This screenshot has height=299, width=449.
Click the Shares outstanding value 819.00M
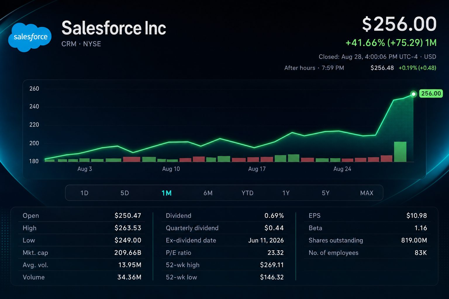tap(414, 240)
